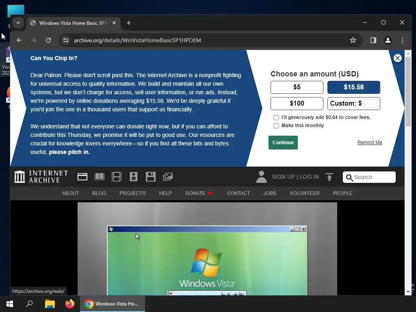Open the ABOUT menu item
This screenshot has height=312, width=416.
70,193
